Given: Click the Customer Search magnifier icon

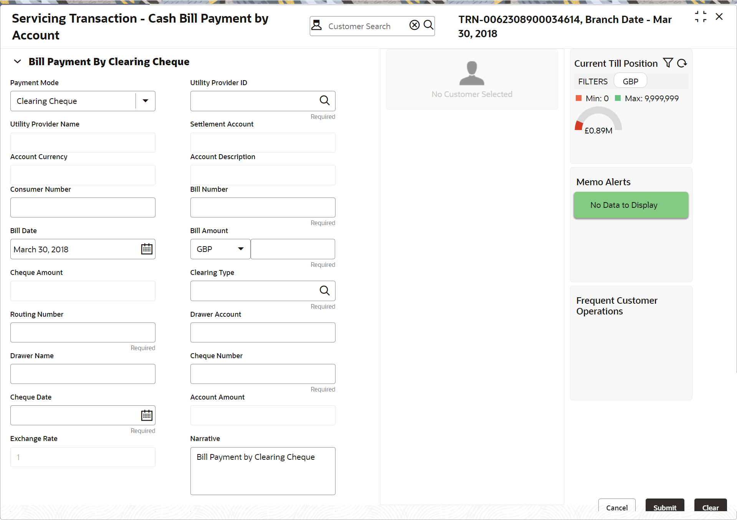Looking at the screenshot, I should click(428, 25).
